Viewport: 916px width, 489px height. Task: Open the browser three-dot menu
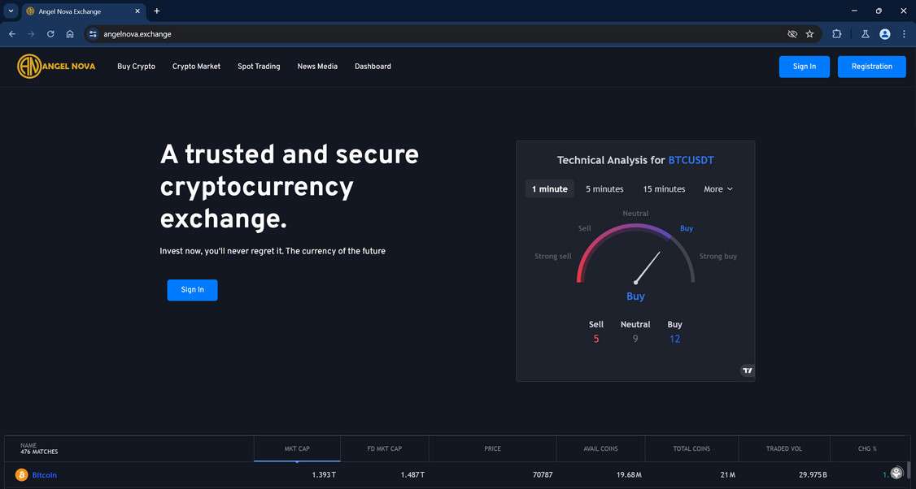pyautogui.click(x=903, y=33)
